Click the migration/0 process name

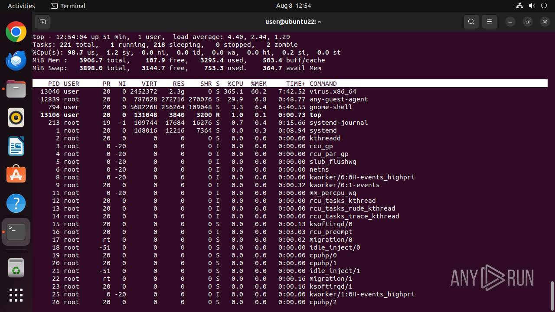[331, 240]
